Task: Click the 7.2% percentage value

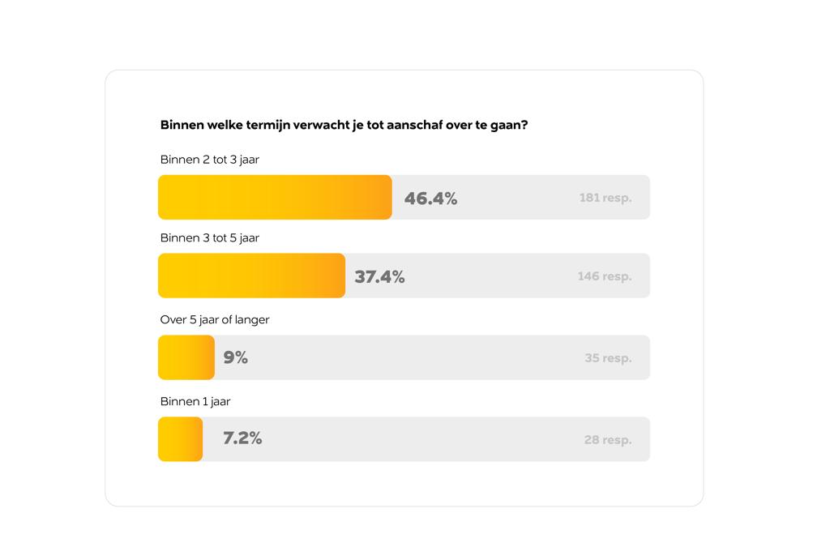Action: click(x=242, y=438)
